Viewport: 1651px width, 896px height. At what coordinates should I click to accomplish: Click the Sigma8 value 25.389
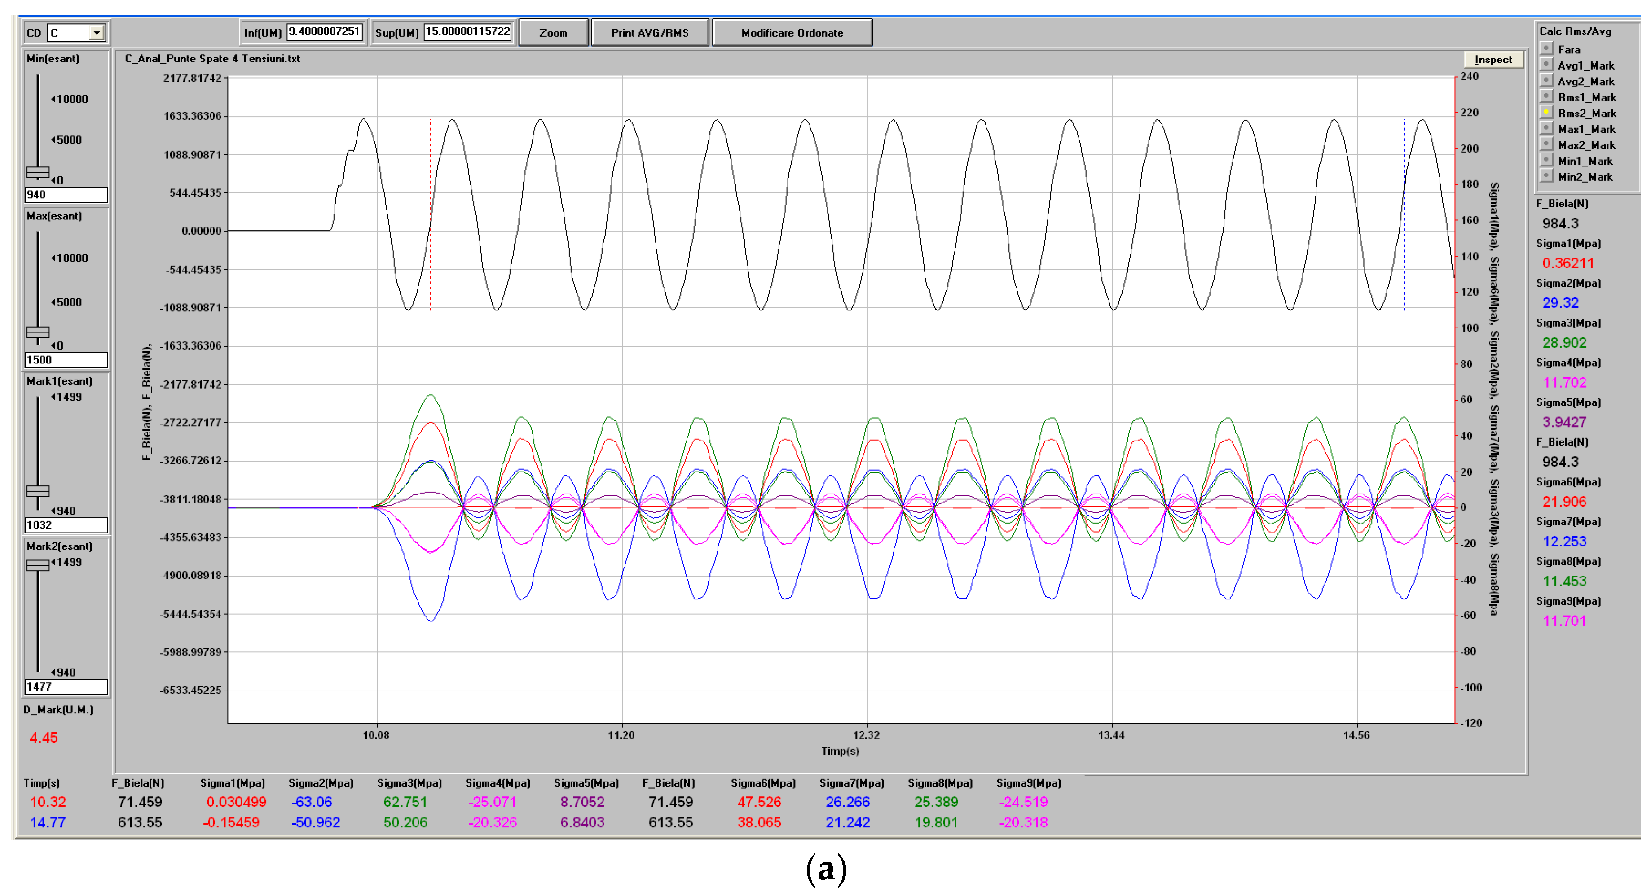tap(936, 803)
